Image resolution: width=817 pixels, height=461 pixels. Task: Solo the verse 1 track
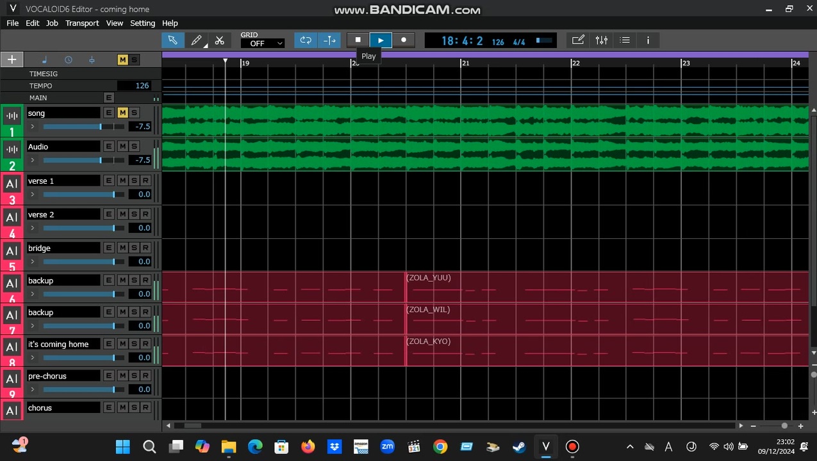point(134,181)
